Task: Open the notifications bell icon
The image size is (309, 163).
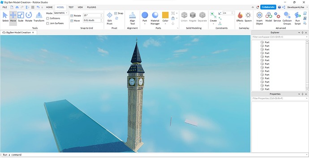Action: (257, 7)
